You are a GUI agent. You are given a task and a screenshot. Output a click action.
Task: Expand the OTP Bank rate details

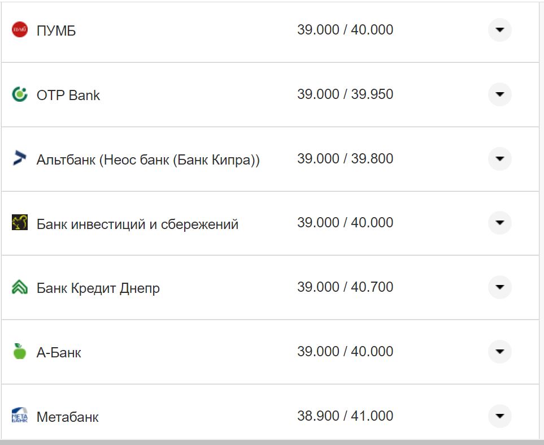(499, 94)
